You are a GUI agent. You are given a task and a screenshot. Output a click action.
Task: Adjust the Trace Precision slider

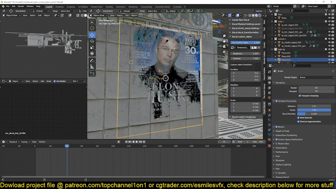click(314, 114)
